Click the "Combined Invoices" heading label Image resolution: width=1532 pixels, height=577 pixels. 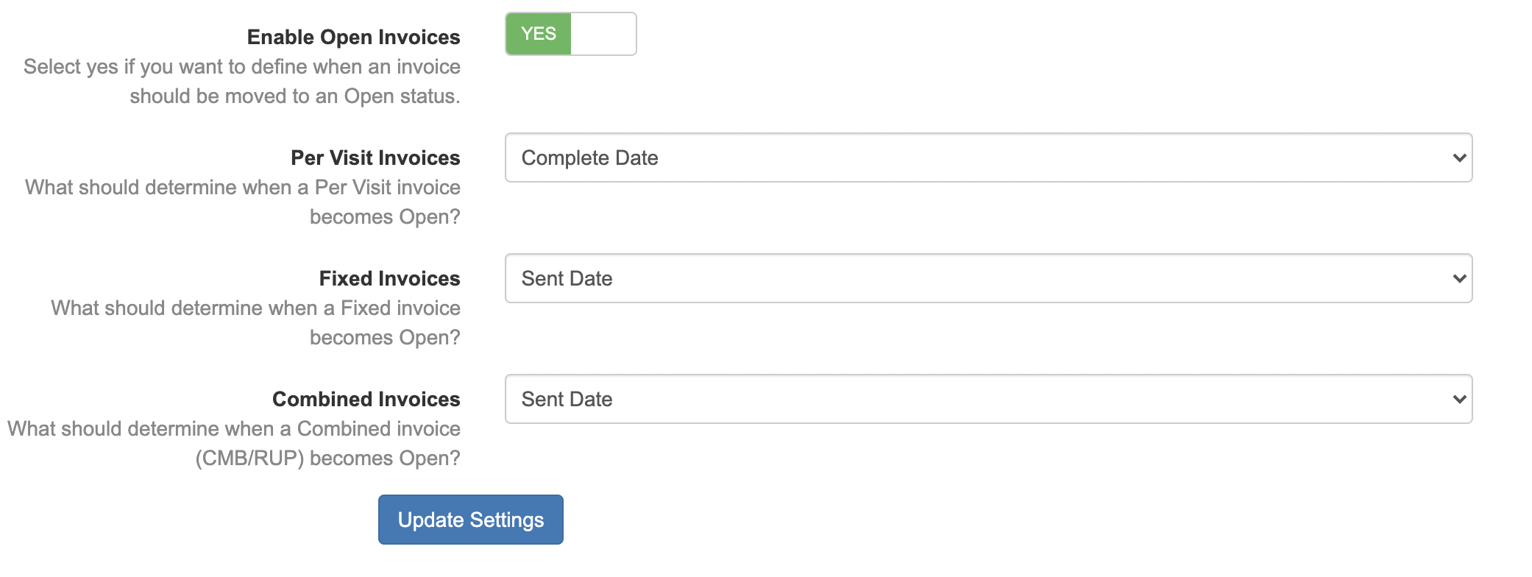tap(366, 399)
